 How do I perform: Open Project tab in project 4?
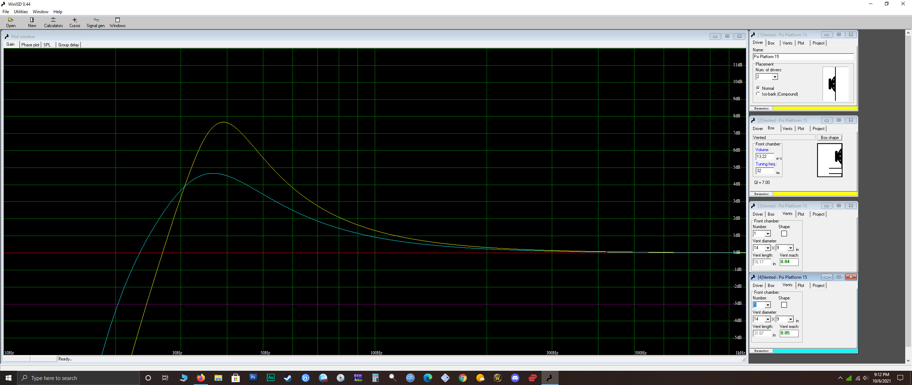coord(818,285)
